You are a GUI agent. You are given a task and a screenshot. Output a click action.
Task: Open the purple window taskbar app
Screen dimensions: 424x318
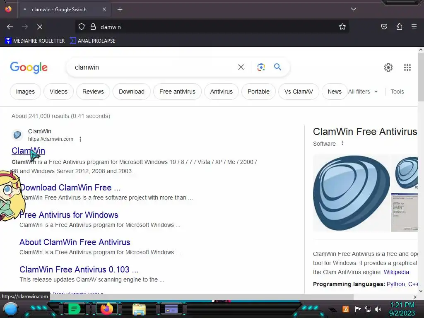coord(171,308)
